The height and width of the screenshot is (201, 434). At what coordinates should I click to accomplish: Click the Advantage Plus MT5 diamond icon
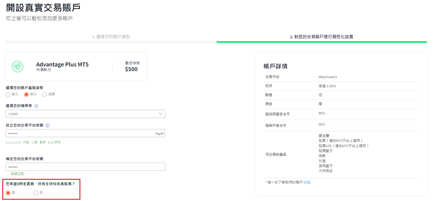click(x=18, y=67)
